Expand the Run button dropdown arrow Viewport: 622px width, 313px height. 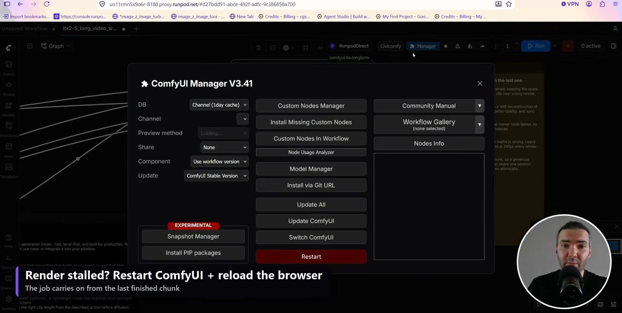554,46
